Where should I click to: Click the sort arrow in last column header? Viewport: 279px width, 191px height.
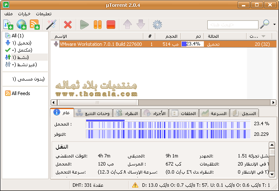263,36
